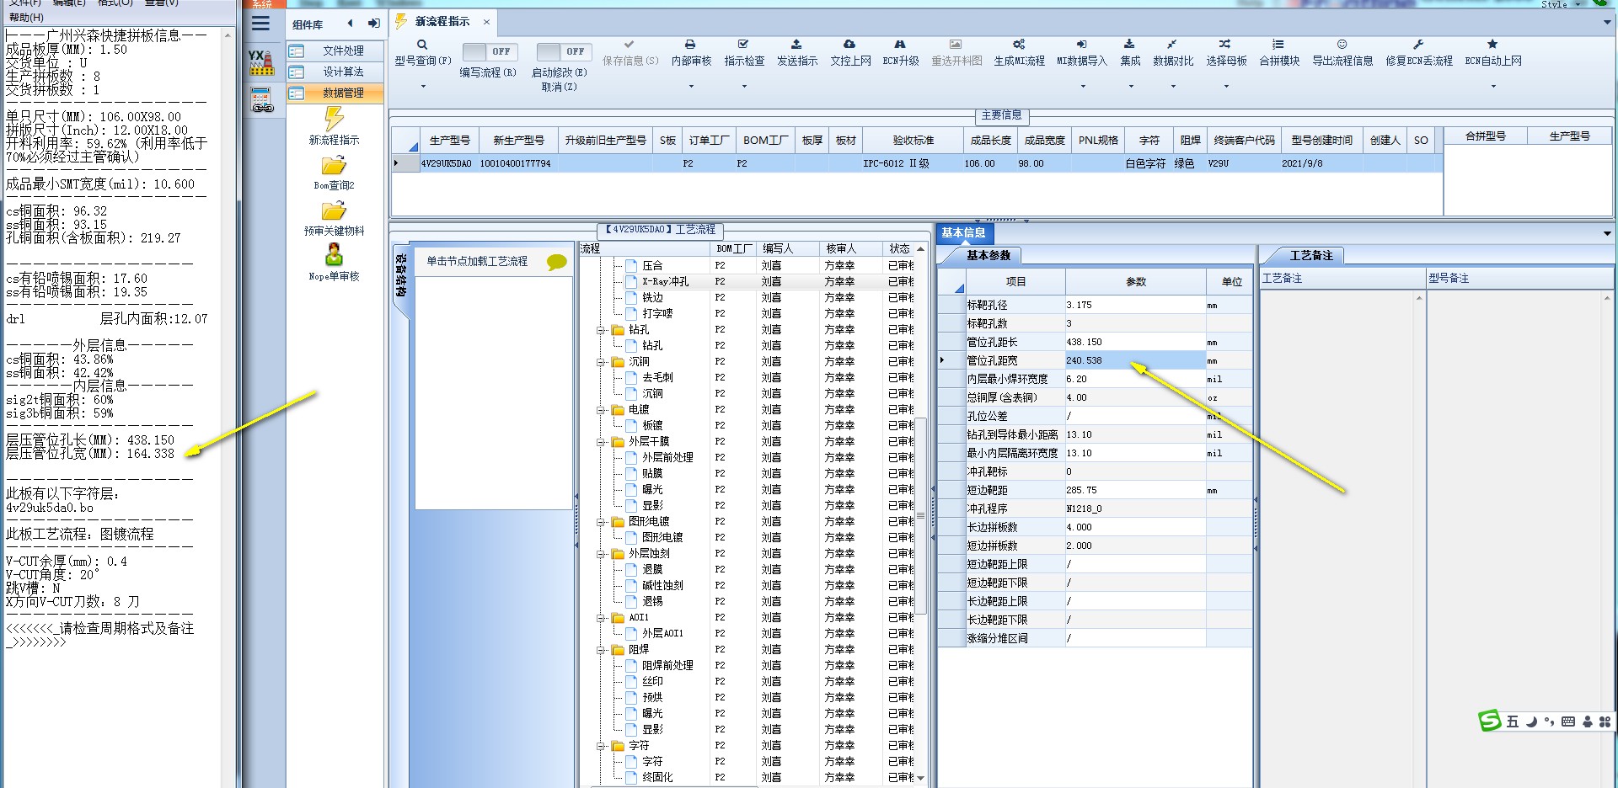Open the dropdown arrow under 指示检查

tap(745, 86)
